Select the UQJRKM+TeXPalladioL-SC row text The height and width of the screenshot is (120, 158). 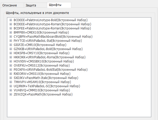[x=47, y=86]
